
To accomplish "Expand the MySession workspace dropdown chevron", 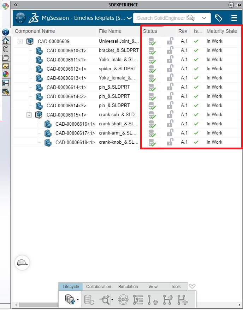I will (x=129, y=18).
